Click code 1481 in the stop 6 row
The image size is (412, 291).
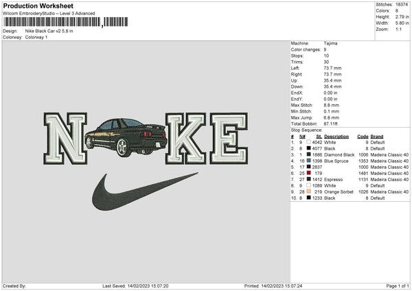click(363, 173)
